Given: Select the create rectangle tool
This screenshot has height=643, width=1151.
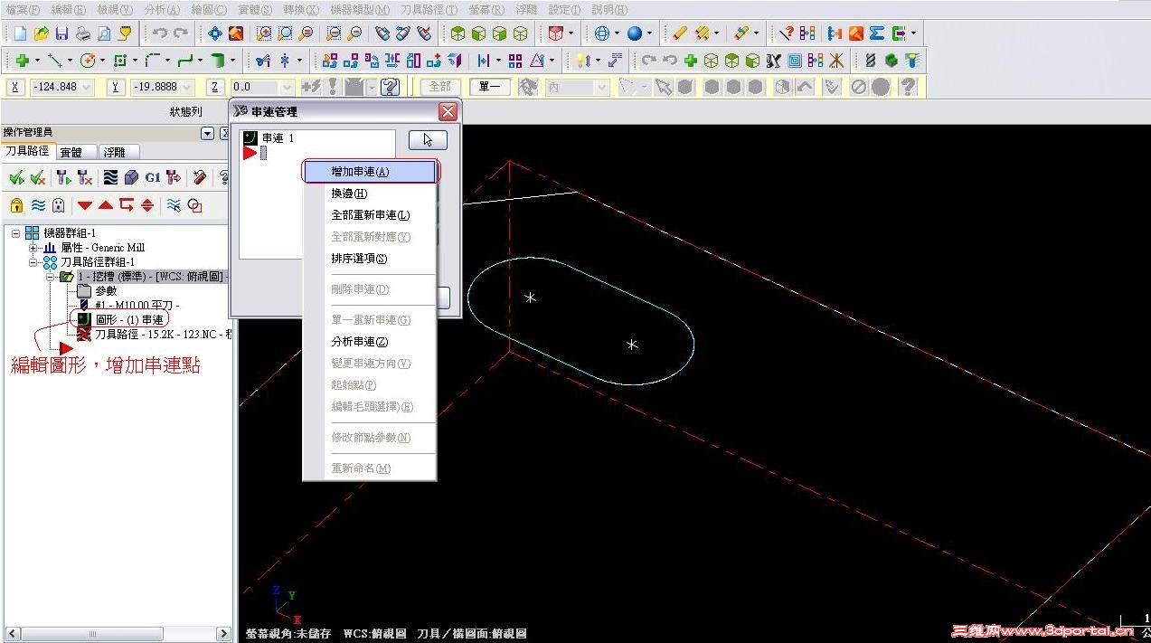Looking at the screenshot, I should (x=120, y=61).
